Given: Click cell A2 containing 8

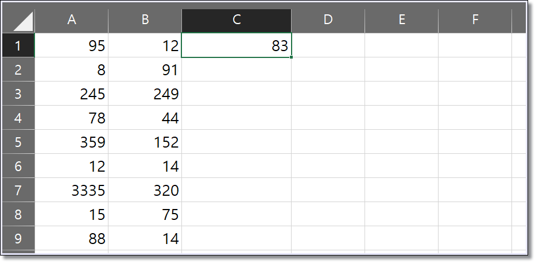Looking at the screenshot, I should (x=72, y=69).
